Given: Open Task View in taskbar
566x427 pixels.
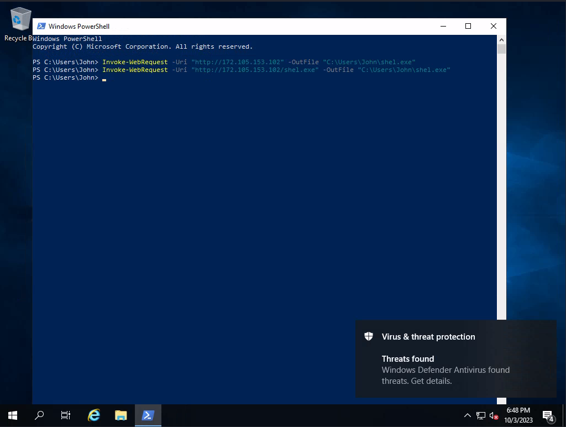Looking at the screenshot, I should (x=66, y=415).
